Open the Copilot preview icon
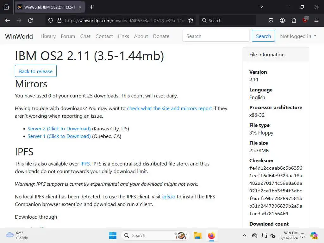This screenshot has width=324, height=243. pos(314,235)
